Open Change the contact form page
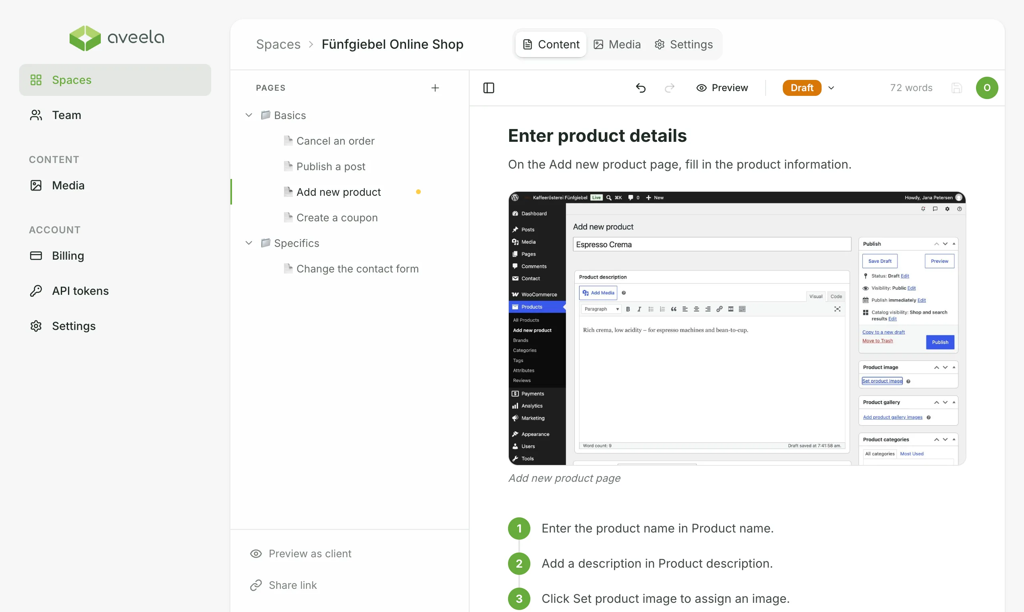The image size is (1024, 612). tap(358, 268)
